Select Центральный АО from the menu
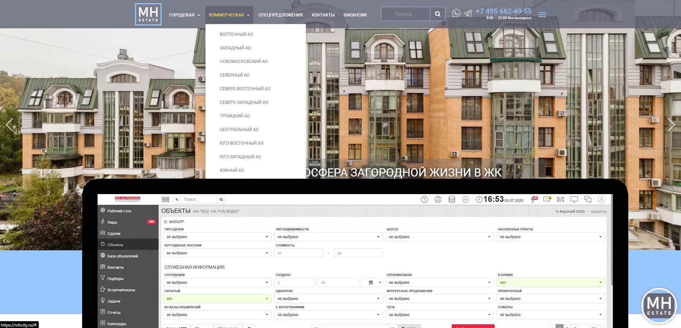The width and height of the screenshot is (681, 328). 239,130
